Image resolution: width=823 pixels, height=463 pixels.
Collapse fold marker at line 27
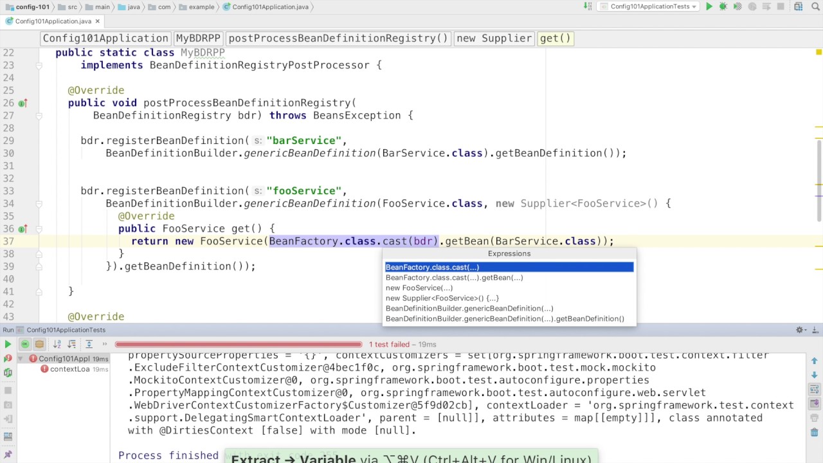[39, 116]
